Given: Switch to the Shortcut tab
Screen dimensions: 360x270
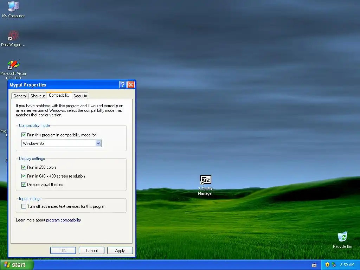Looking at the screenshot, I should (38, 96).
